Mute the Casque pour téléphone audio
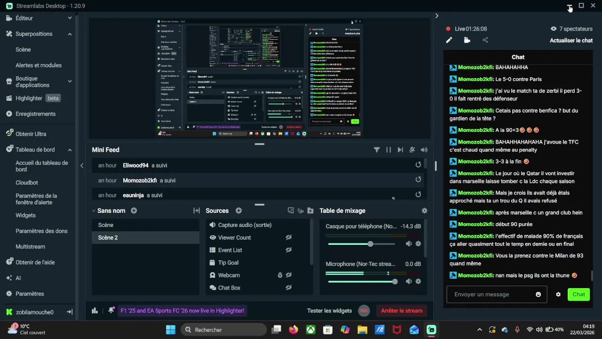 click(409, 243)
